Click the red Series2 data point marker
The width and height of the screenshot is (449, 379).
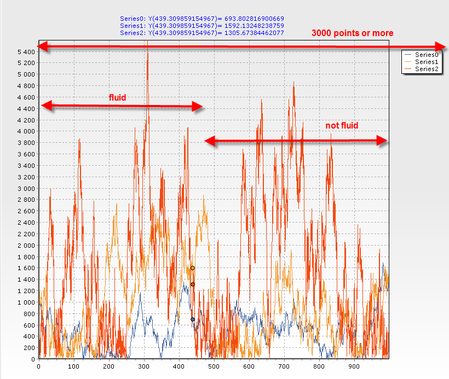tap(193, 284)
